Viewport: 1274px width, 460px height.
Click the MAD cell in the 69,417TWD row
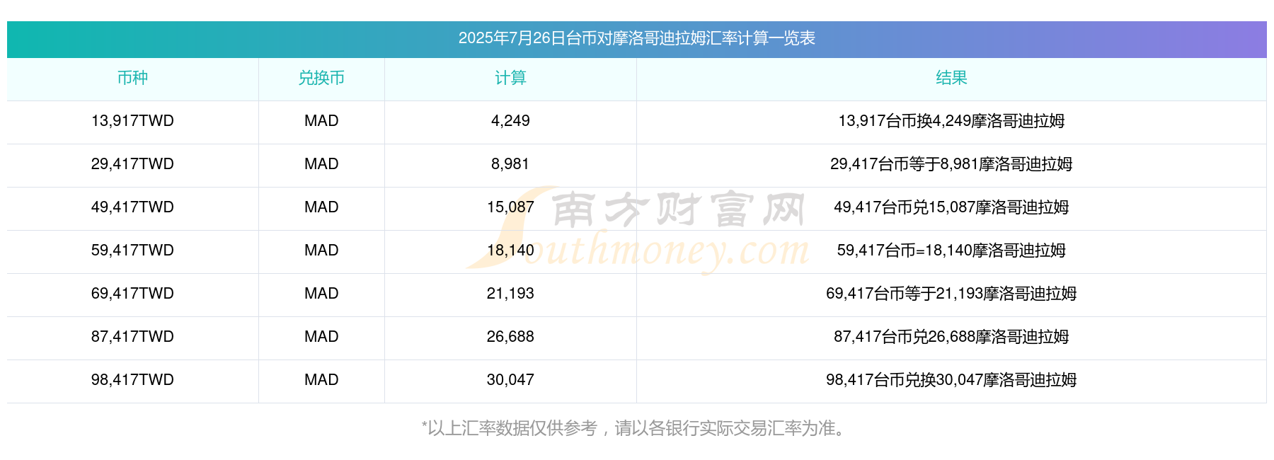[x=321, y=294]
